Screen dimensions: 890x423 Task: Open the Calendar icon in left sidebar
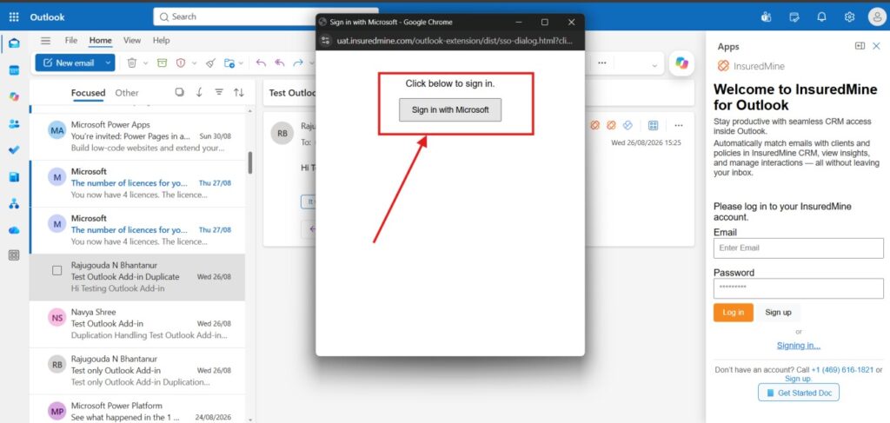coord(14,70)
